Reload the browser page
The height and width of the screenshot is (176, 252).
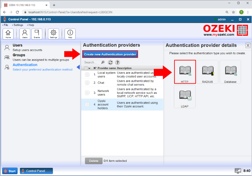point(17,12)
